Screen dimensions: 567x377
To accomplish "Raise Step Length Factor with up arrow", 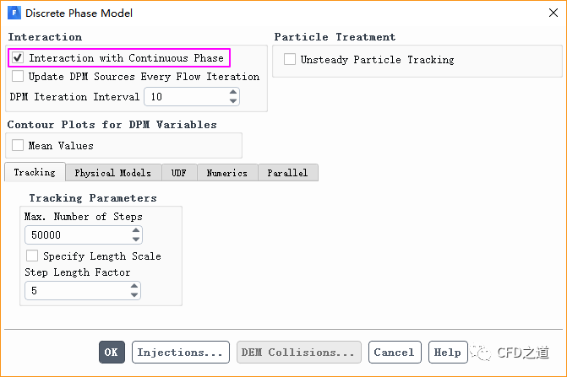I will (x=134, y=287).
